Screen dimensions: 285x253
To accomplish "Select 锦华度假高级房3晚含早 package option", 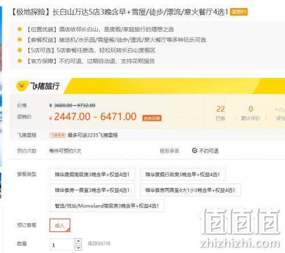I will click(92, 174).
